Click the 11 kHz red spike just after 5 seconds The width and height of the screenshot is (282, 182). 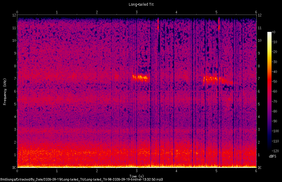click(x=219, y=23)
